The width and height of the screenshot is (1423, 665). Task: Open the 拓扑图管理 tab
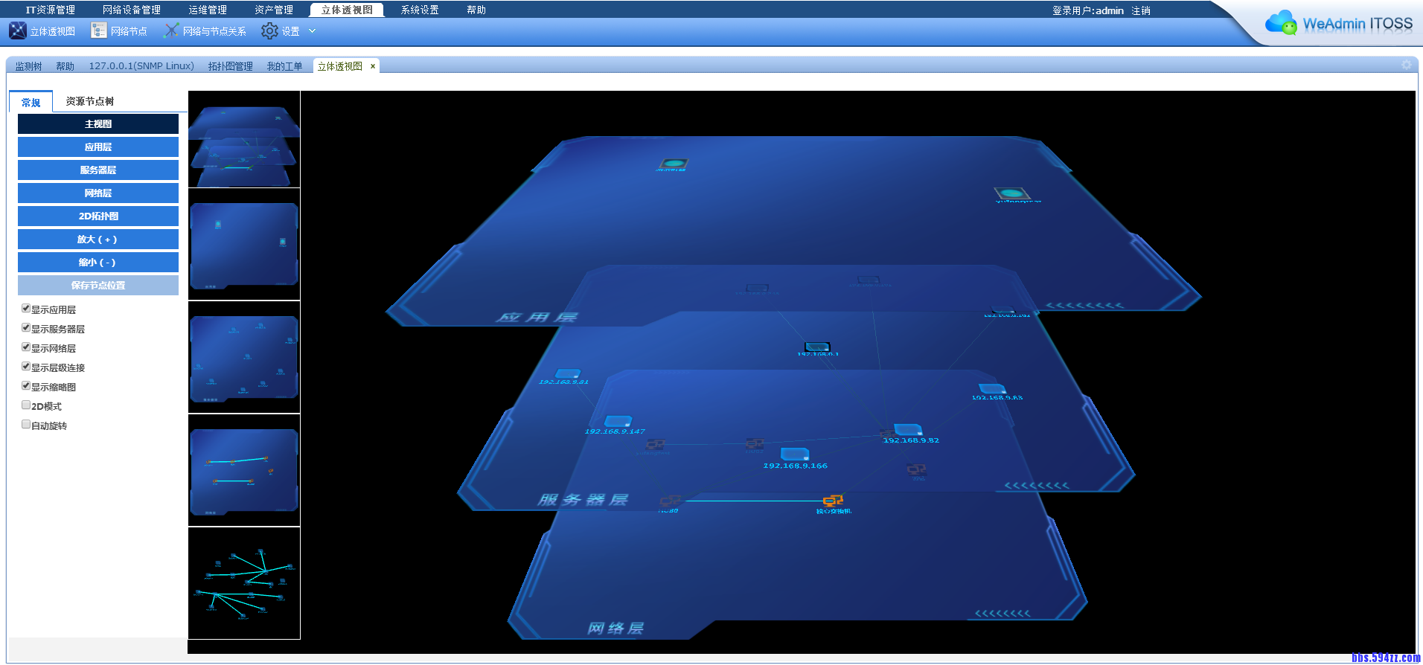click(x=230, y=66)
